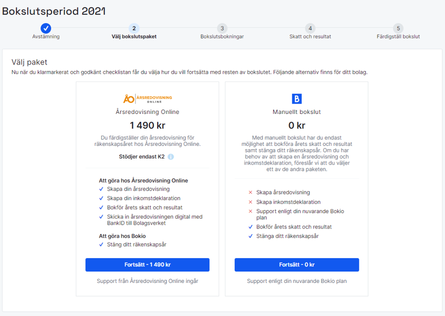This screenshot has height=316, width=445.
Task: Click checkmark beside Skapa din årsredovisning
Action: [101, 189]
